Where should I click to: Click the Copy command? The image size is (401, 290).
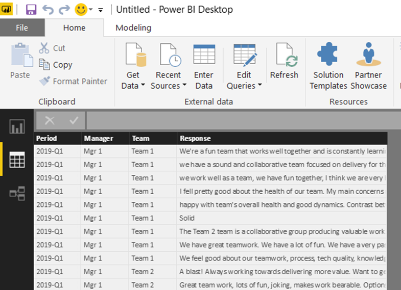tap(56, 65)
